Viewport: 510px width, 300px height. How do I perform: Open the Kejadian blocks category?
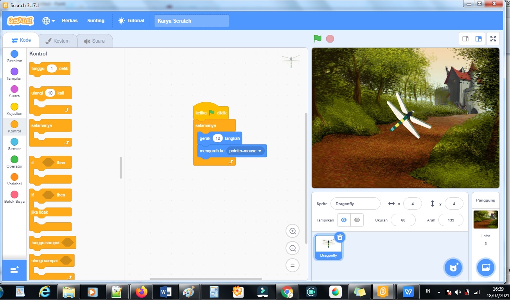[14, 109]
